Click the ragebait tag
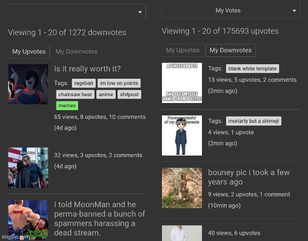Screen dimensions: 308x241 coord(84,83)
